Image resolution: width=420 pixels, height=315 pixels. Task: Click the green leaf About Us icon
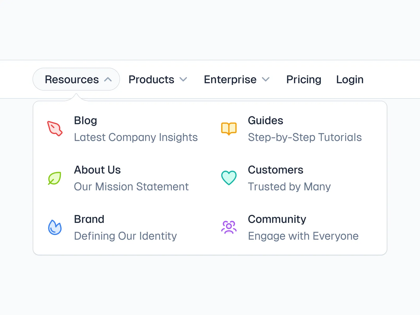(x=55, y=178)
